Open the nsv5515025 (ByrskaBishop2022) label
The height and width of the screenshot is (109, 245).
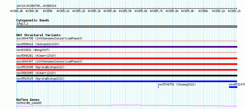tap(40, 79)
